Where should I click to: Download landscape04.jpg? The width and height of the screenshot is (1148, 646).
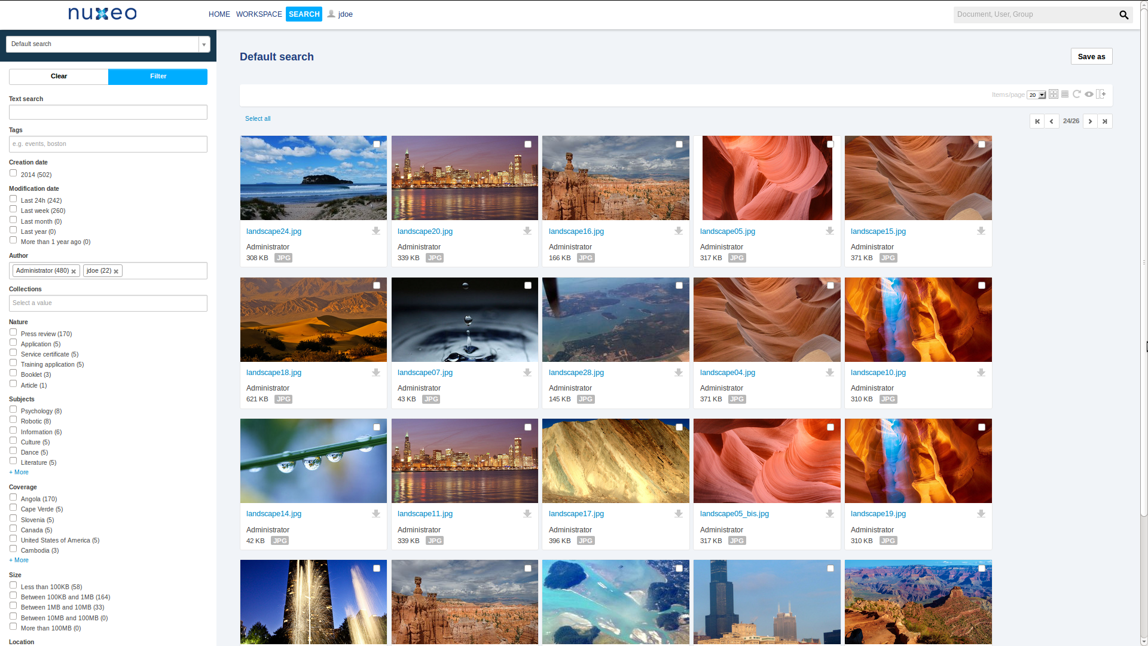point(830,373)
